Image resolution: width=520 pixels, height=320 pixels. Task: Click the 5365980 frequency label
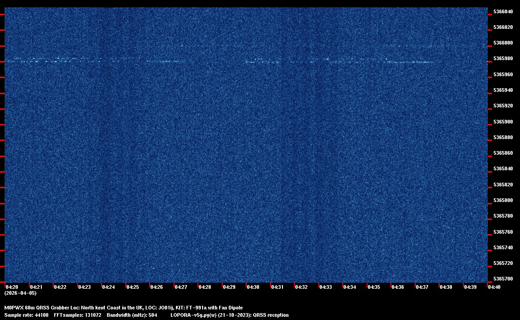(503, 58)
